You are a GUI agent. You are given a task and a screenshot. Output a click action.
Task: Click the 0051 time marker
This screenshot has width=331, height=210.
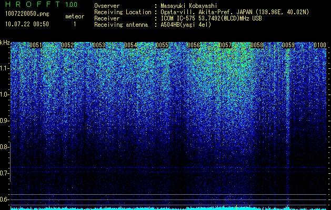pos(36,45)
